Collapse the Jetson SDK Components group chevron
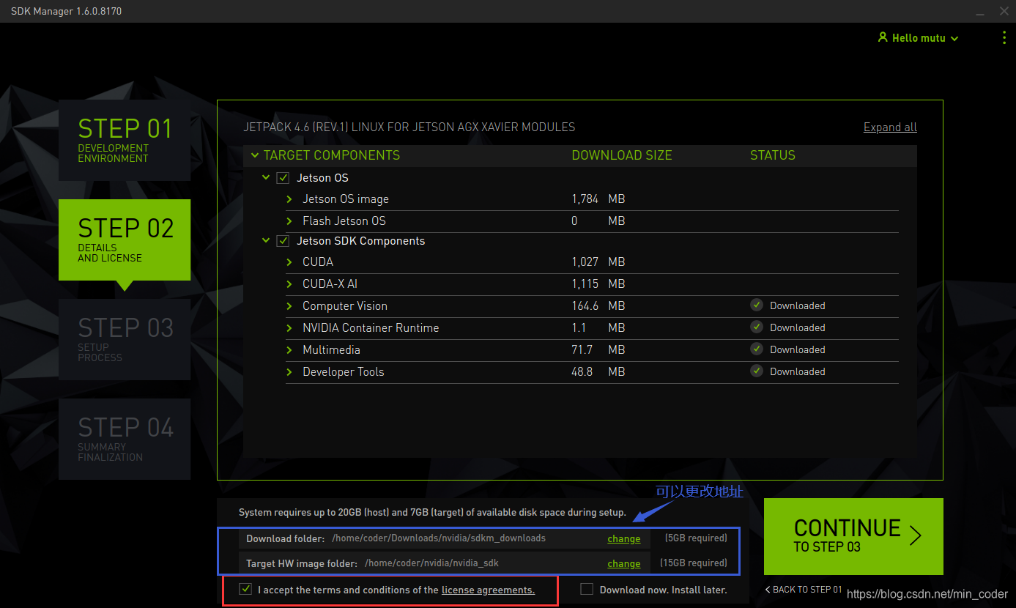1016x608 pixels. coord(267,241)
